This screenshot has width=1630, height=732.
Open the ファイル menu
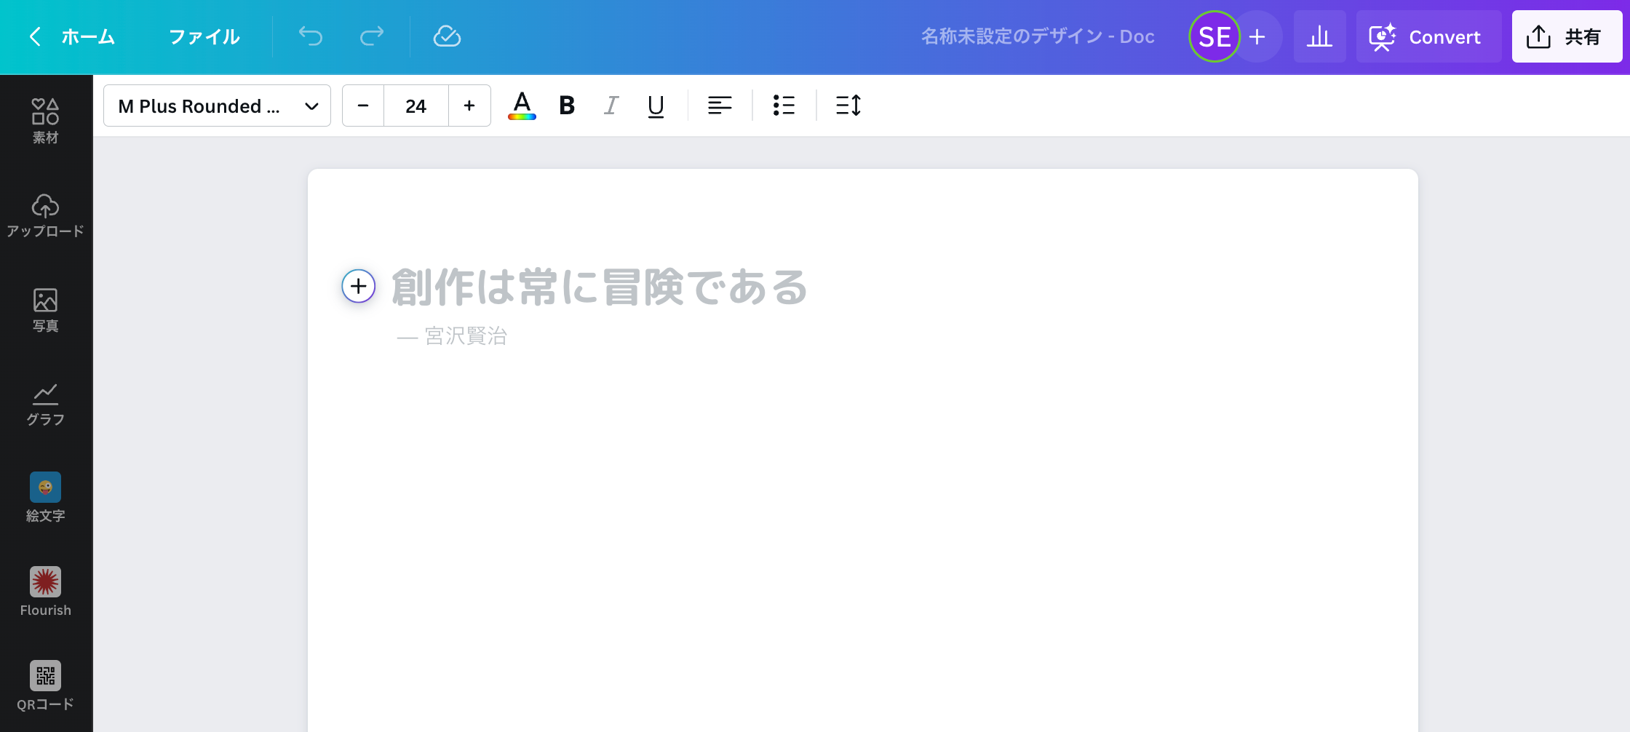[204, 36]
